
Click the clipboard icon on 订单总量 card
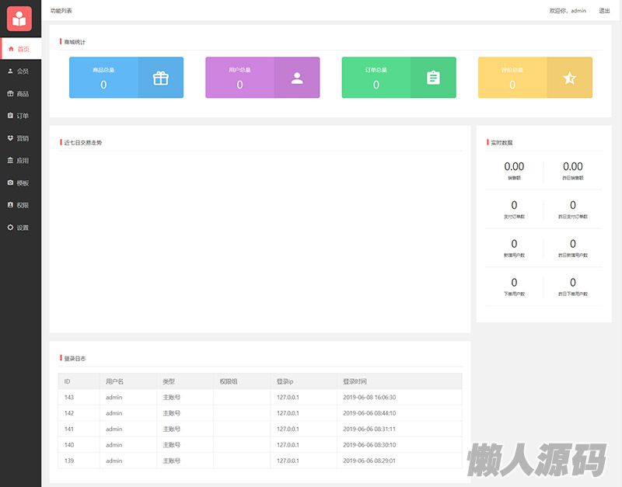point(433,78)
